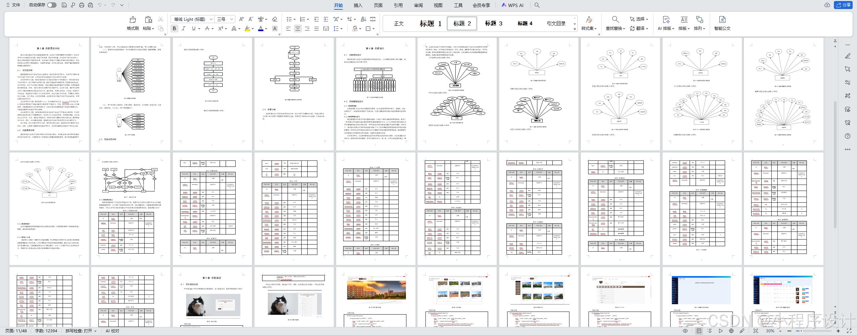Toggle center alignment

[x=298, y=29]
